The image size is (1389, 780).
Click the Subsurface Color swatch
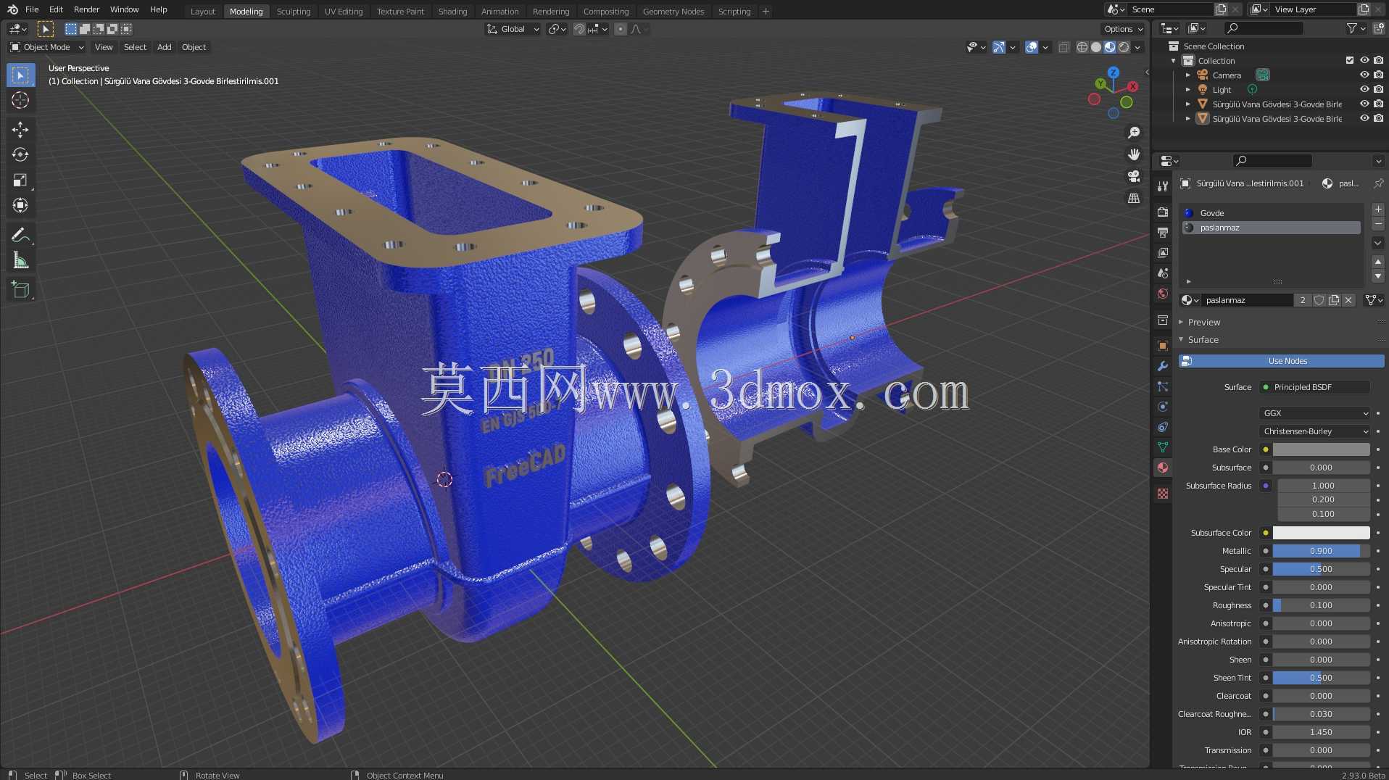click(x=1321, y=533)
